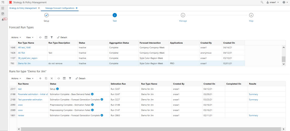Open Actions dropdown for Forecast Run Types
290x131 pixels.
coord(16,38)
